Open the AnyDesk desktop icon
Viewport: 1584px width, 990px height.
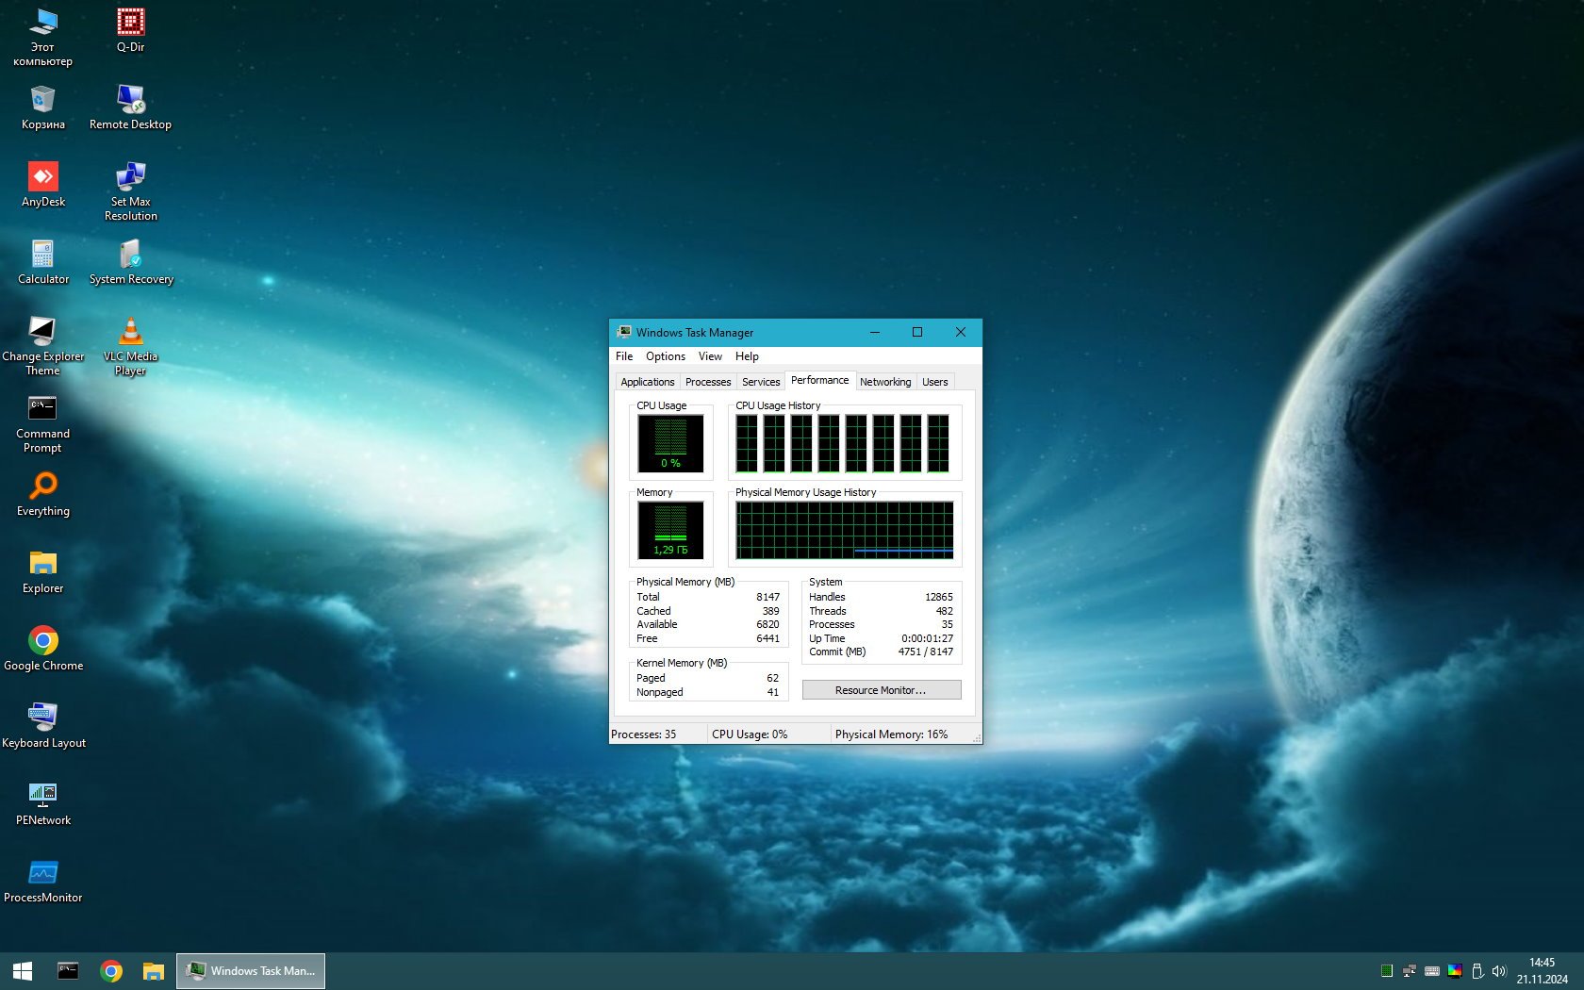click(x=43, y=177)
